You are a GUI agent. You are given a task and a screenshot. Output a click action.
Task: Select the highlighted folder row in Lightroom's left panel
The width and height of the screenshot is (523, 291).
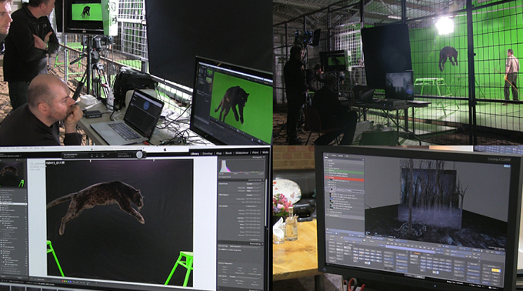click(13, 203)
